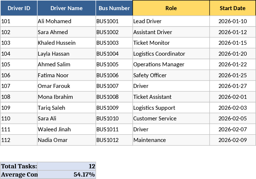Click the Mona Ibrahim name cell
The image size is (256, 179).
67,97
